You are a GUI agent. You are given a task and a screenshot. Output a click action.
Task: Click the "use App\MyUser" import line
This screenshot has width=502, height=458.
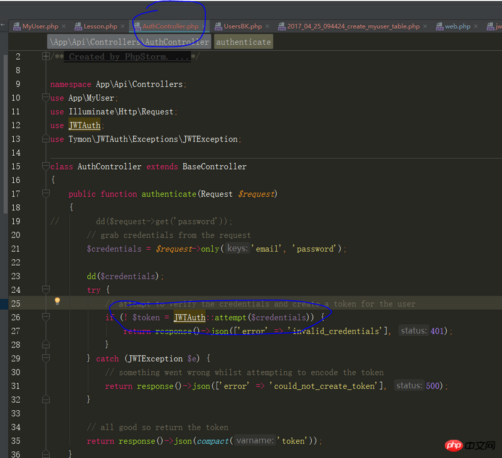click(x=84, y=98)
